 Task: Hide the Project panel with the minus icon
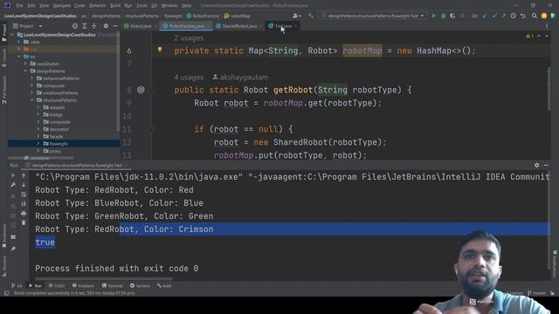[x=115, y=26]
